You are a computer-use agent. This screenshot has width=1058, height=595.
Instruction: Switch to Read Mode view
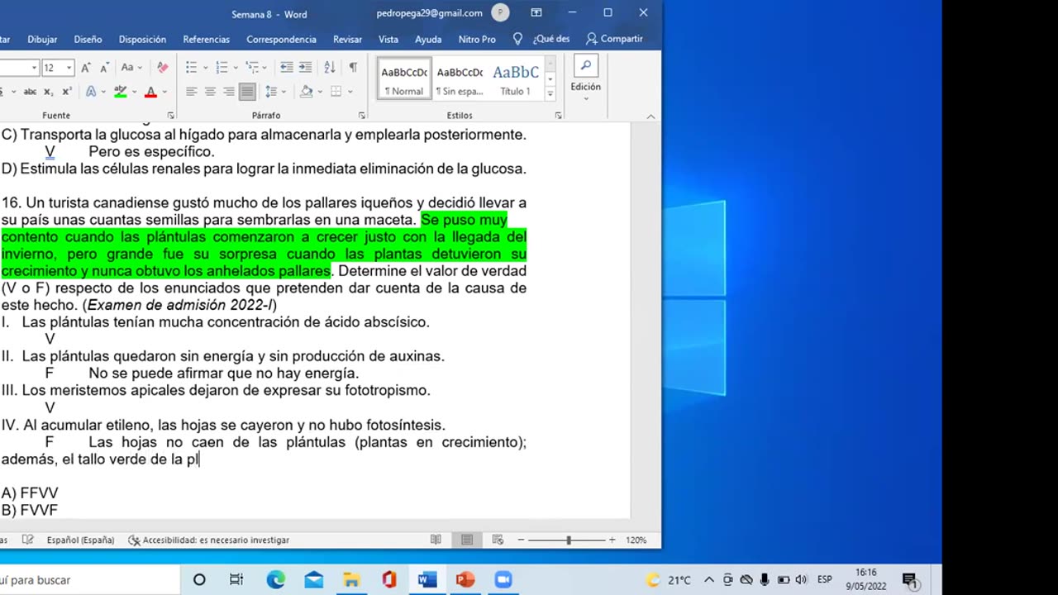point(436,540)
